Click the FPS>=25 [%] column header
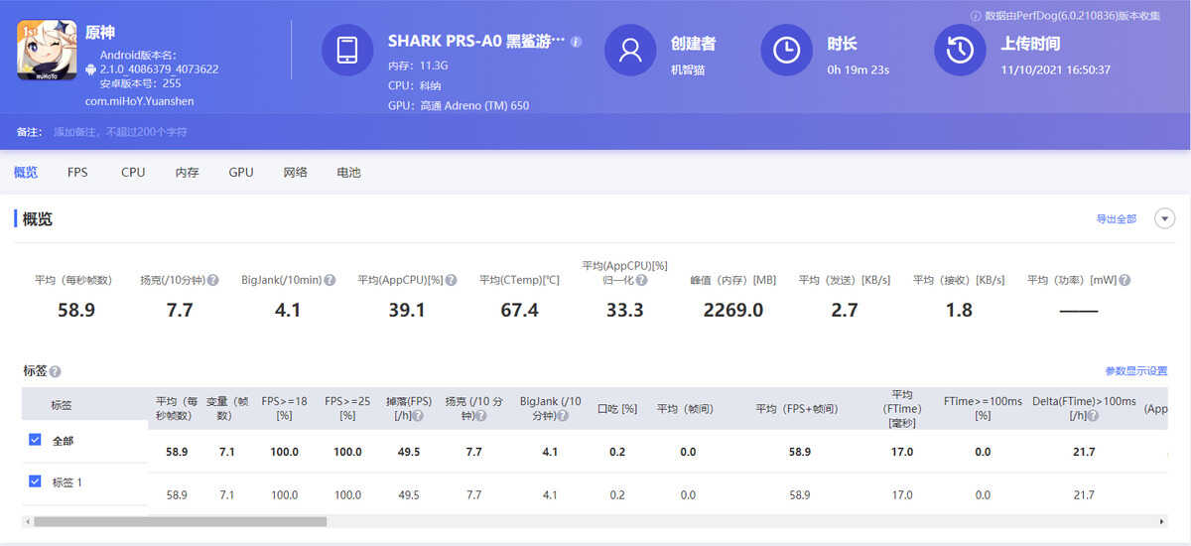The height and width of the screenshot is (546, 1191). click(347, 408)
